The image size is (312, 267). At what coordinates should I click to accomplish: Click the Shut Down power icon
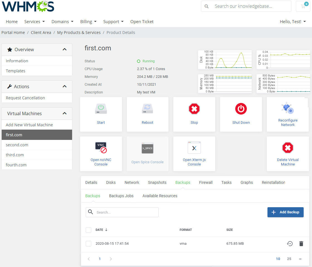[241, 109]
